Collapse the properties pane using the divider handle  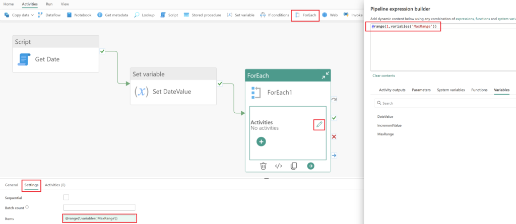pyautogui.click(x=267, y=179)
